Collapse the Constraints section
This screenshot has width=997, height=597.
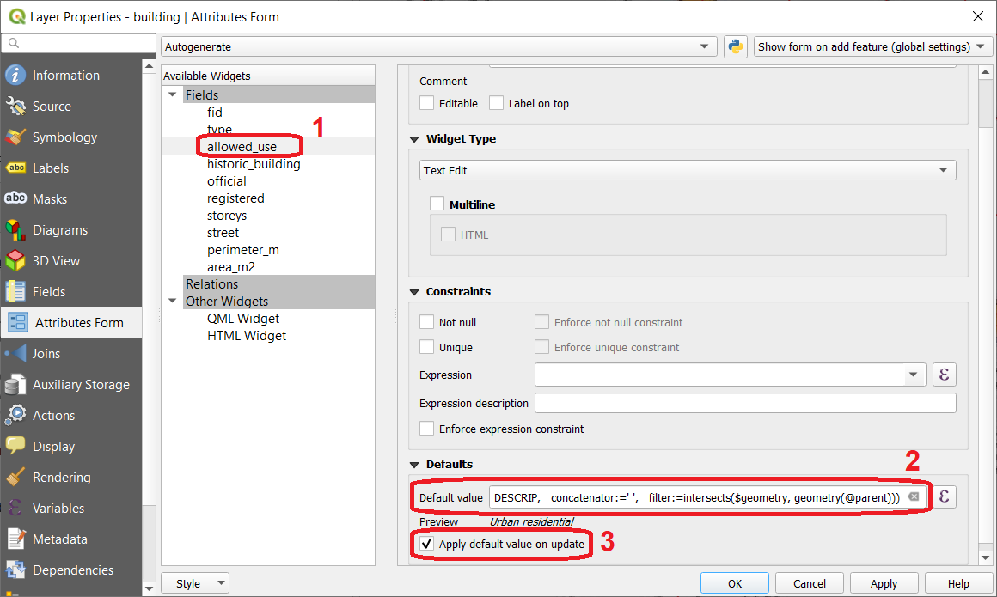(x=414, y=292)
